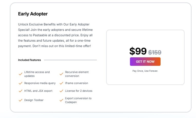Viewport: 196px width, 118px height.
Task: Click checkmark beside HTML and JSX export
Action: pos(21,91)
